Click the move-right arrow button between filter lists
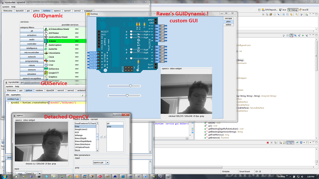The width and height of the screenshot is (319, 179). [x=104, y=136]
